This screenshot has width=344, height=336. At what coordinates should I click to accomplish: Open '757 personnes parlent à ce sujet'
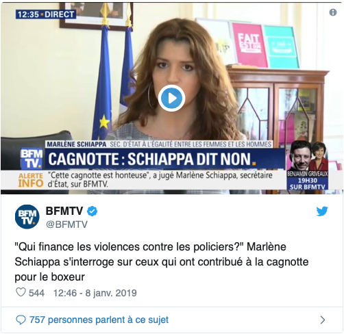pyautogui.click(x=99, y=320)
